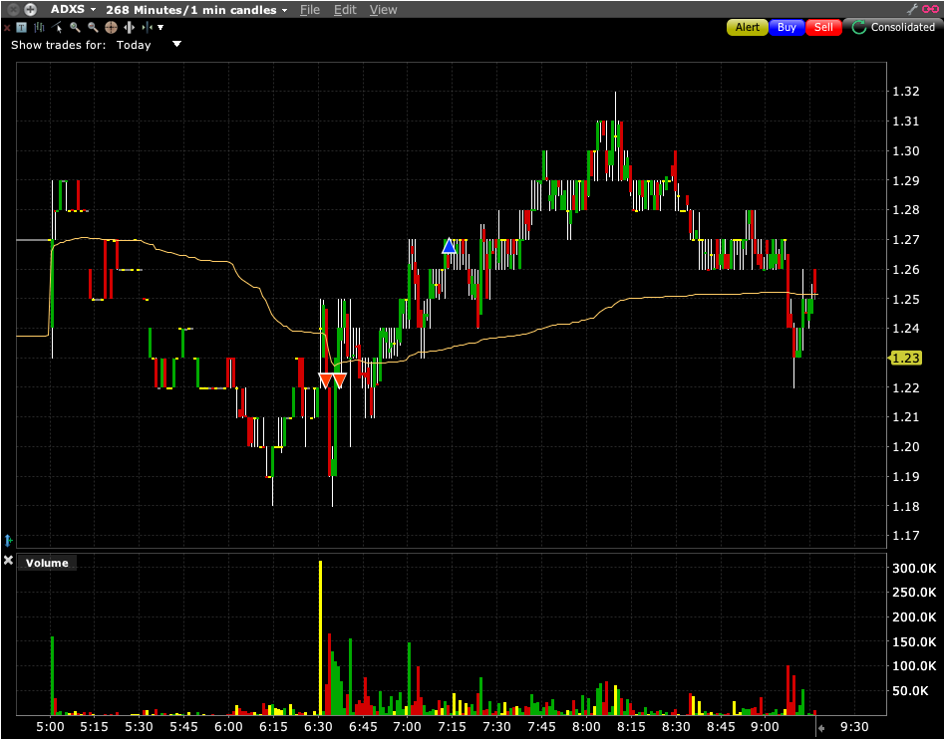Click the small blue icon at chart bottom-left
The image size is (944, 739).
(8, 540)
